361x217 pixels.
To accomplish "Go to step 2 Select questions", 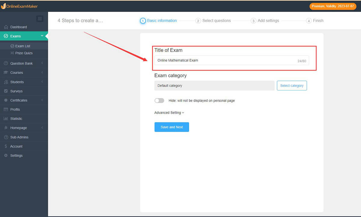I will pyautogui.click(x=213, y=21).
